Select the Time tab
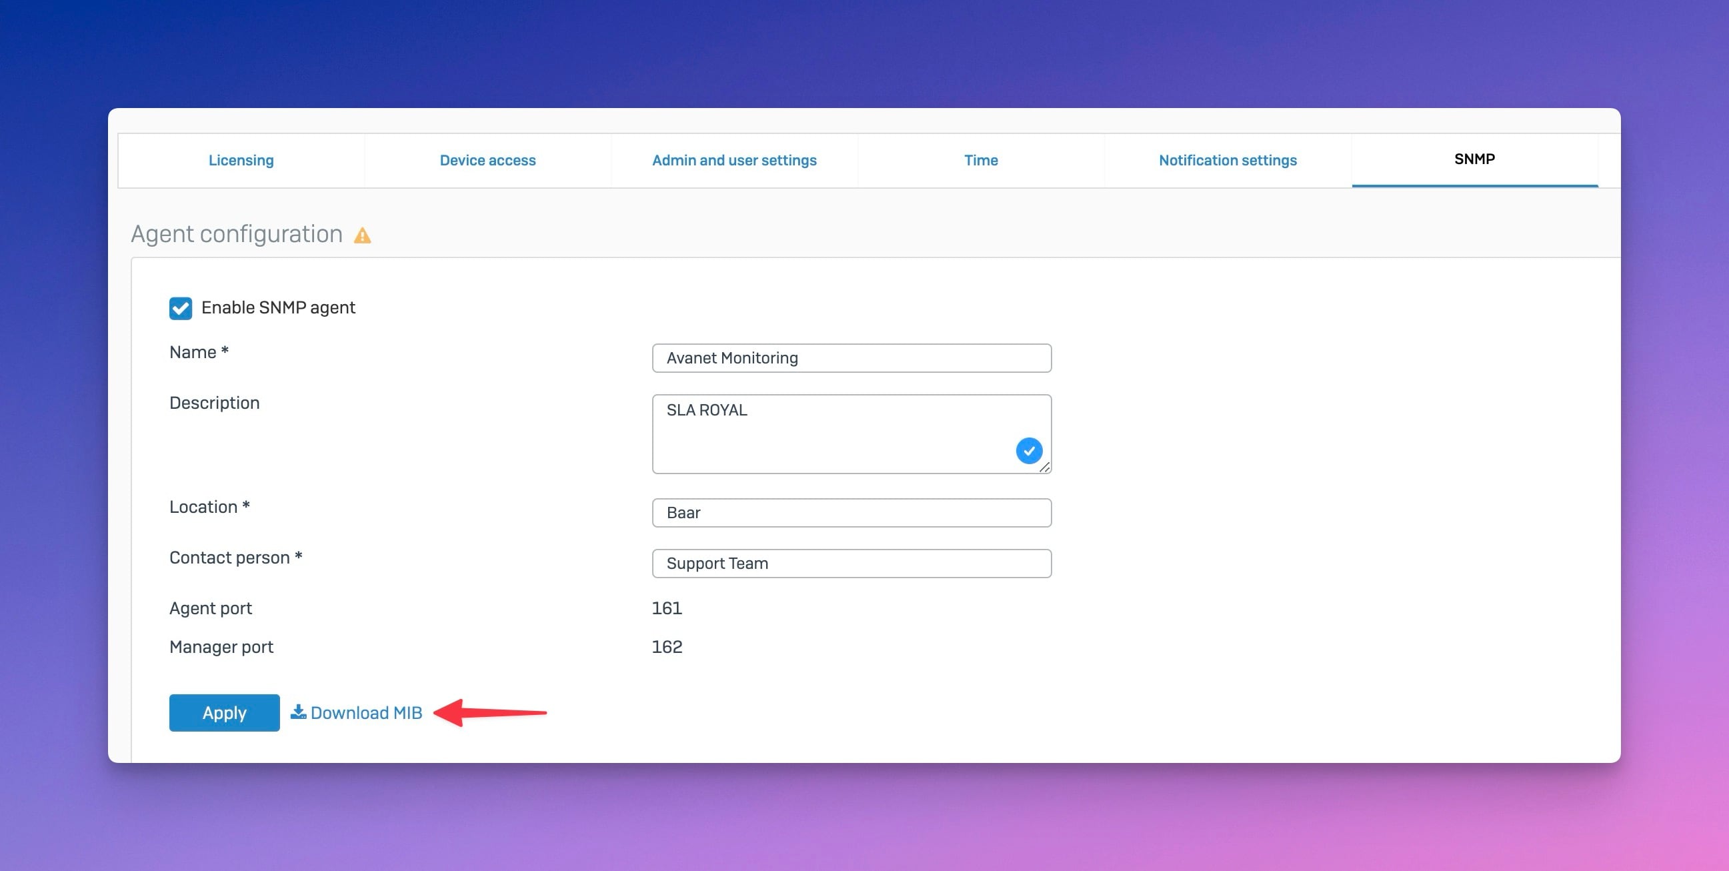This screenshot has height=871, width=1729. point(981,161)
